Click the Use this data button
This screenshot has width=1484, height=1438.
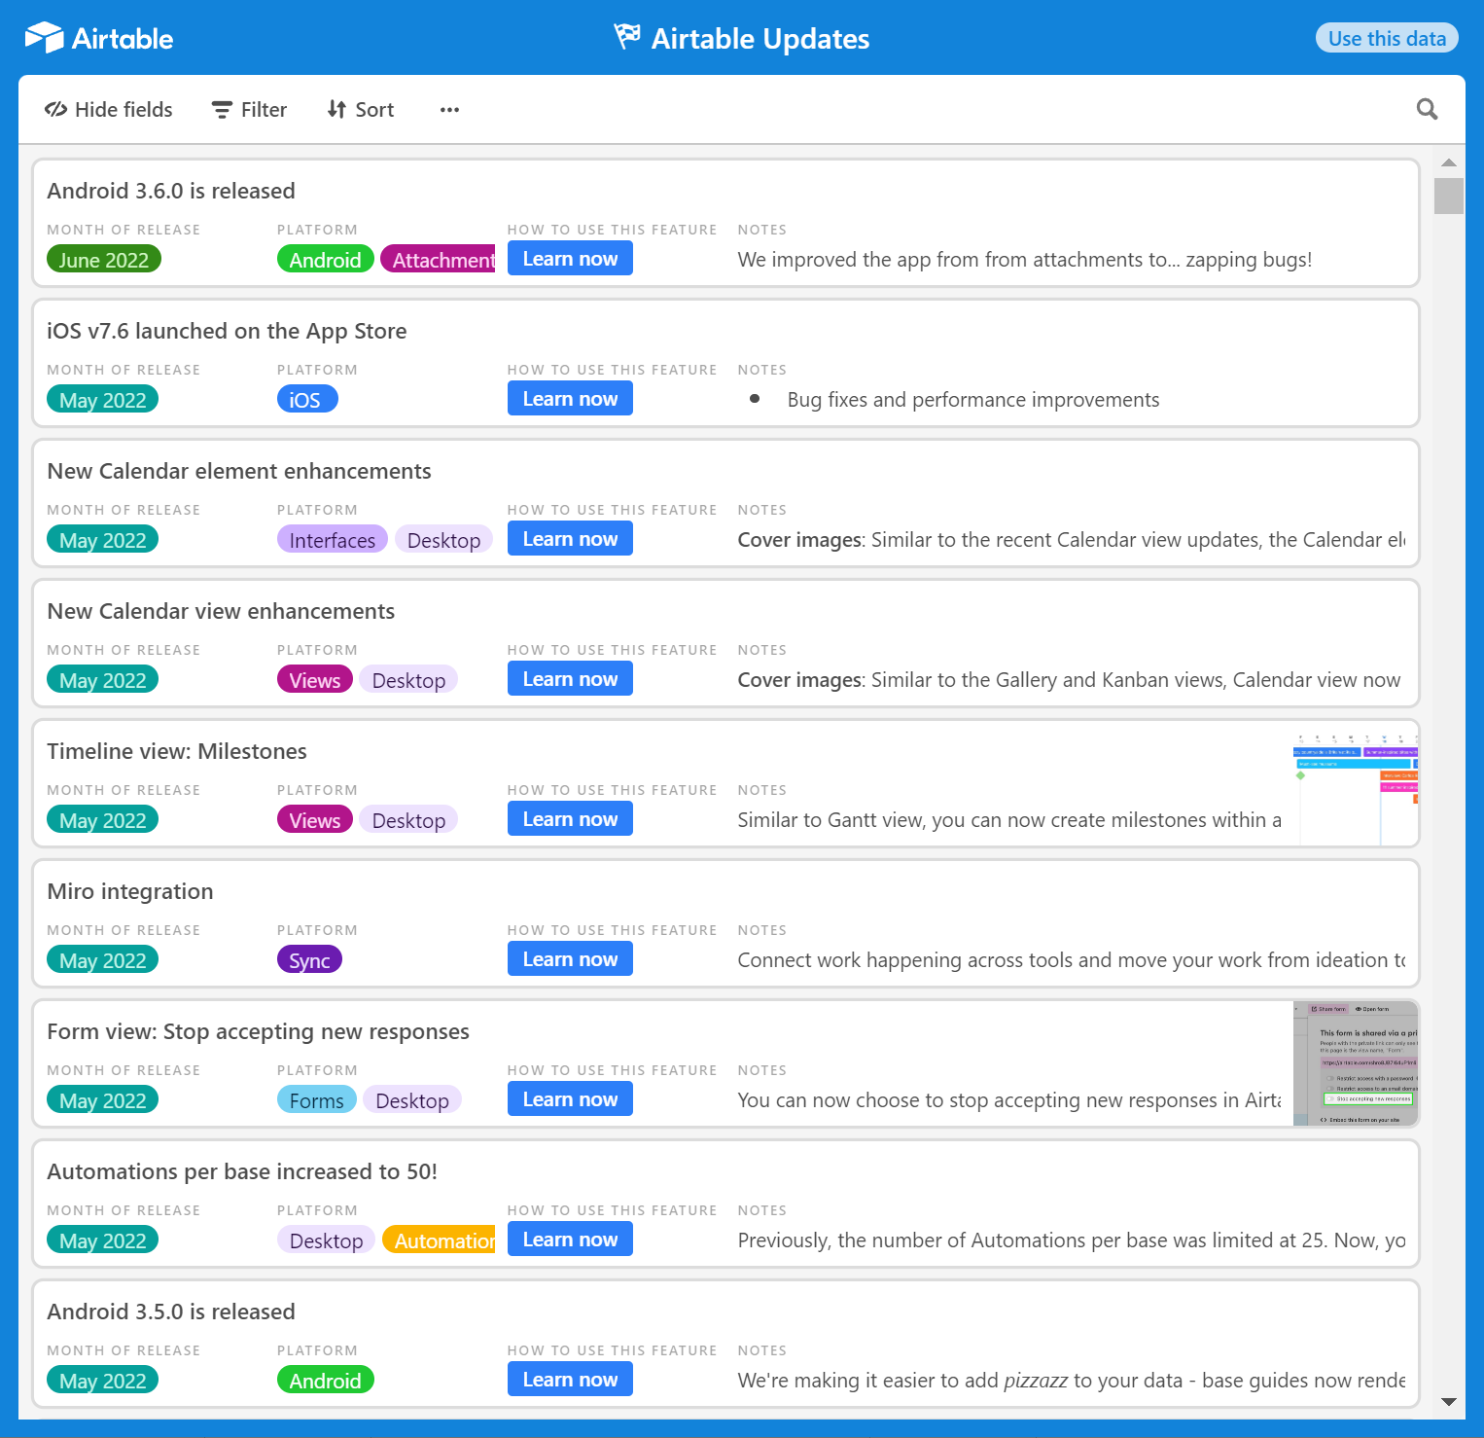1387,38
